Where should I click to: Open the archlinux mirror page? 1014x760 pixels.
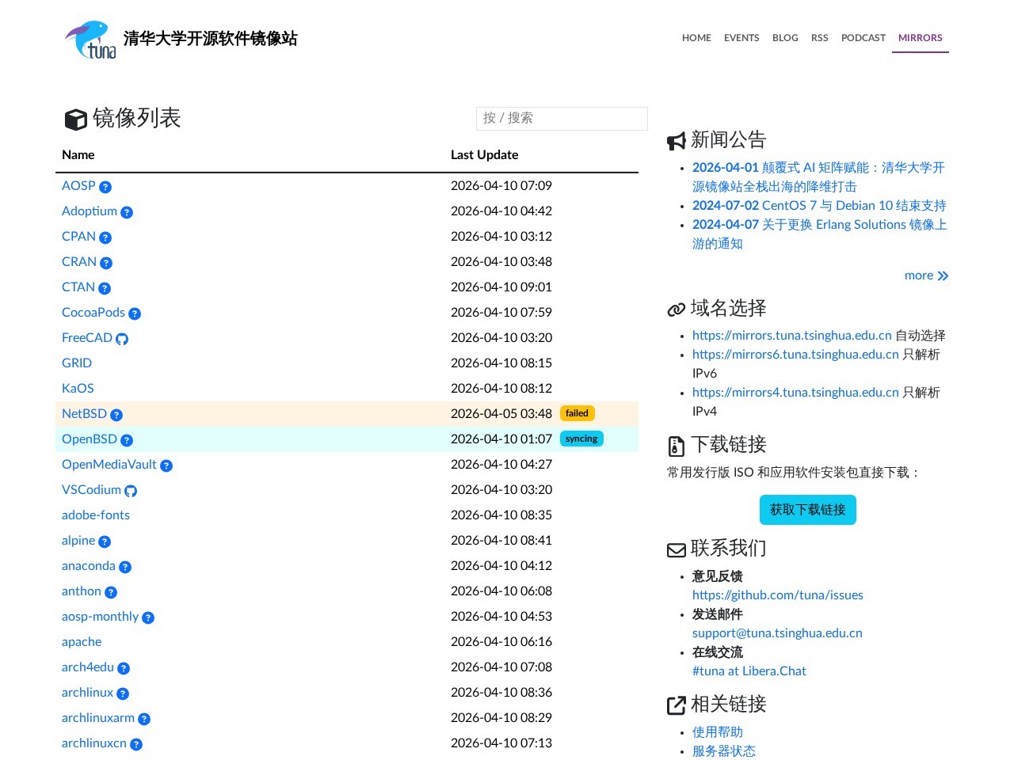pyautogui.click(x=87, y=693)
